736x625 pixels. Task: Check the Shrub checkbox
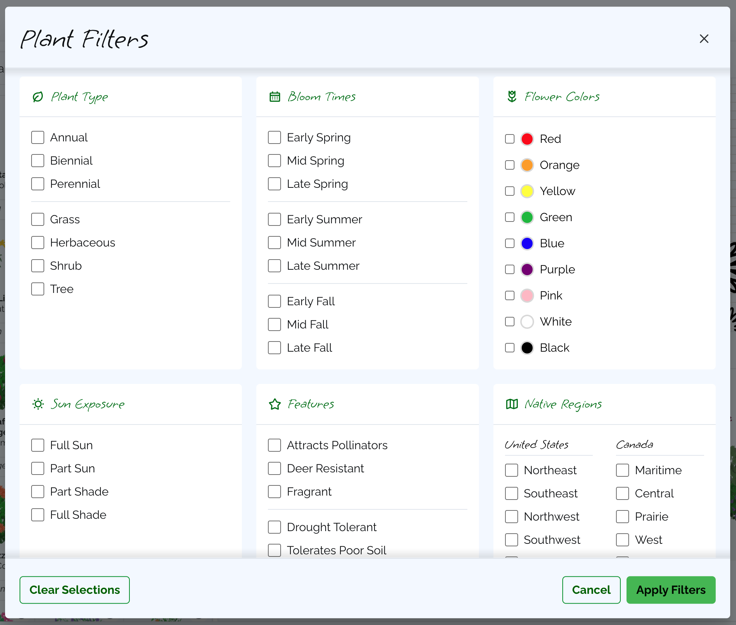(38, 266)
